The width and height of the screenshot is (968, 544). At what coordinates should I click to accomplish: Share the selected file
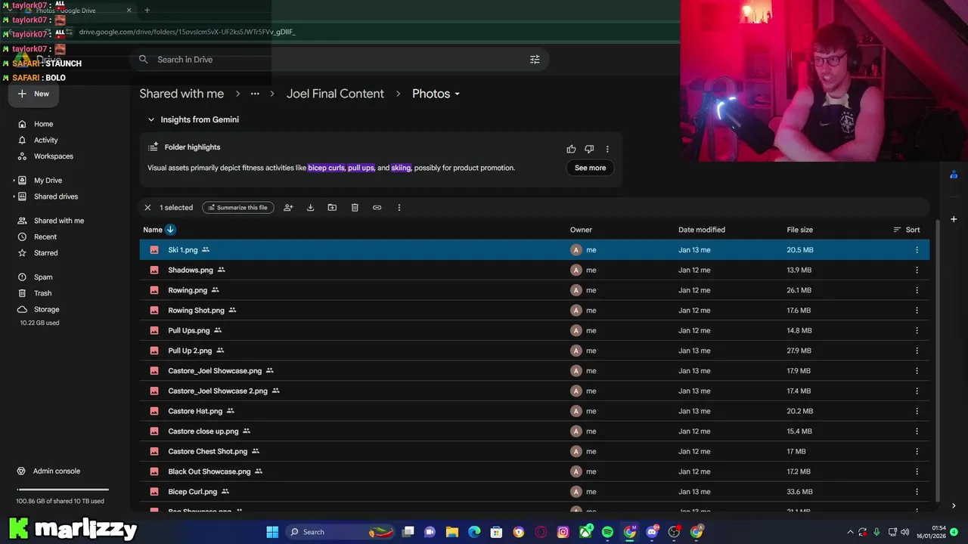tap(288, 207)
